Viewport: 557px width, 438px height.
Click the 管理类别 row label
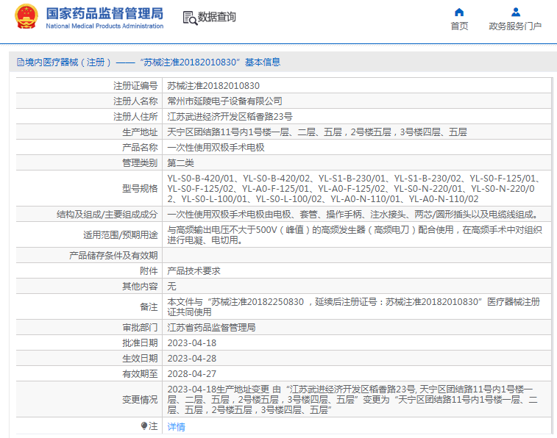140,163
